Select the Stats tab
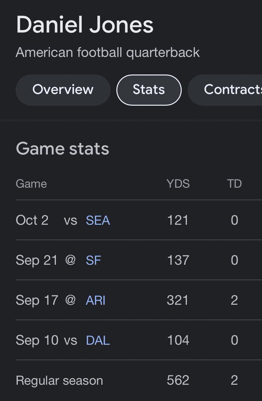 pos(149,90)
